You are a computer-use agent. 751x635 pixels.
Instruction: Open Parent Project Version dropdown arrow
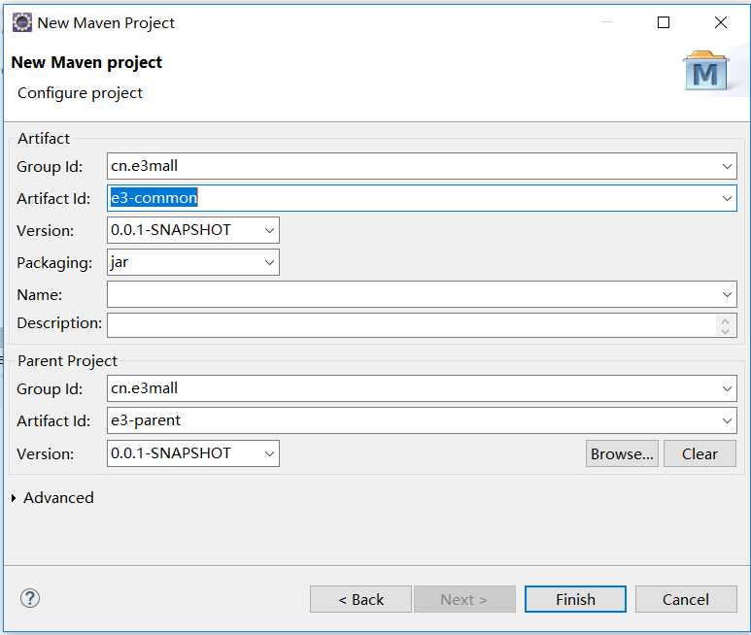click(269, 453)
